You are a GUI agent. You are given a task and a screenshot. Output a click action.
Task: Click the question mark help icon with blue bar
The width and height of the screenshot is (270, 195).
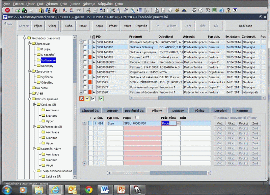pos(235,10)
